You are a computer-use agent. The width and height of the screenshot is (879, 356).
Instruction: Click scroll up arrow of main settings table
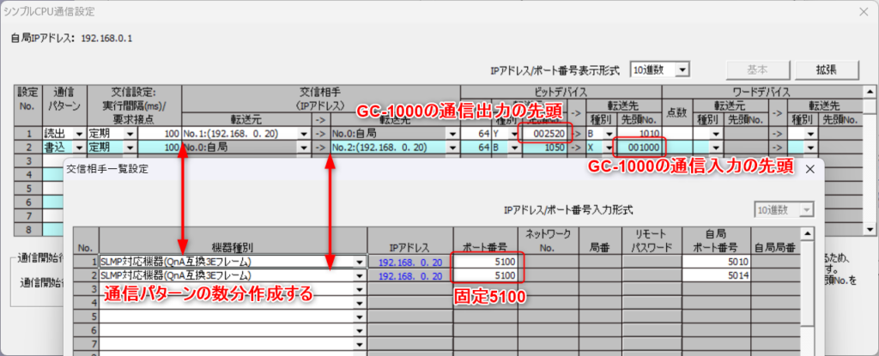(870, 92)
